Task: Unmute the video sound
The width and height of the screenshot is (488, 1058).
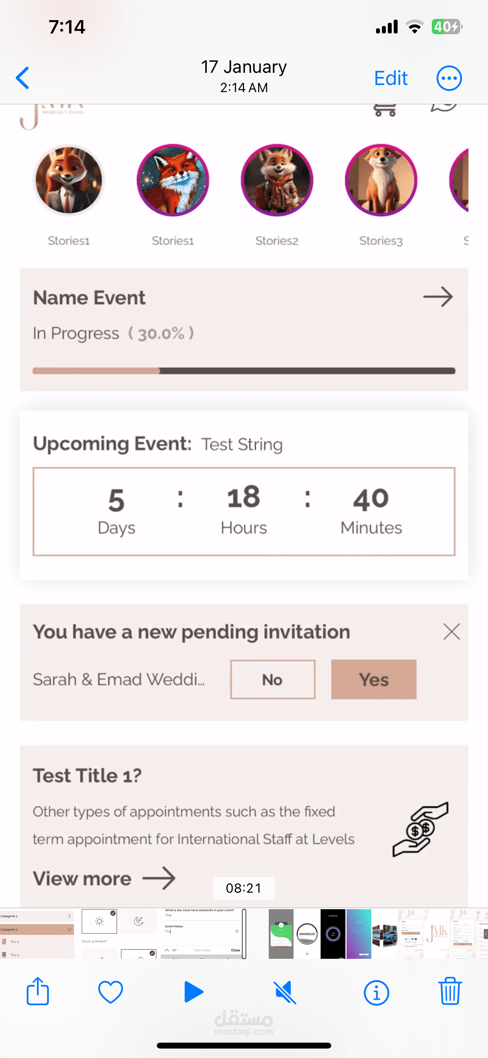Action: tap(285, 992)
